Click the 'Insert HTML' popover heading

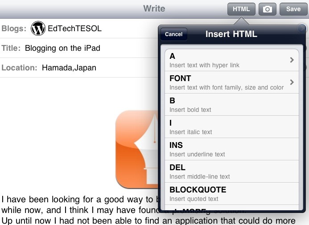point(231,34)
